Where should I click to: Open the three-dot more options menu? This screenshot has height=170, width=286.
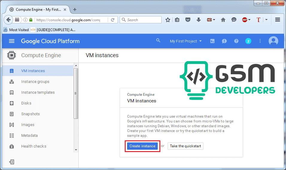coord(260,41)
